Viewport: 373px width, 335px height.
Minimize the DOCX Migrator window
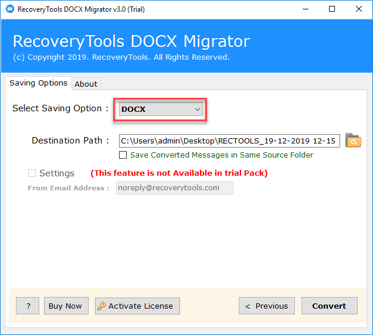(x=306, y=9)
